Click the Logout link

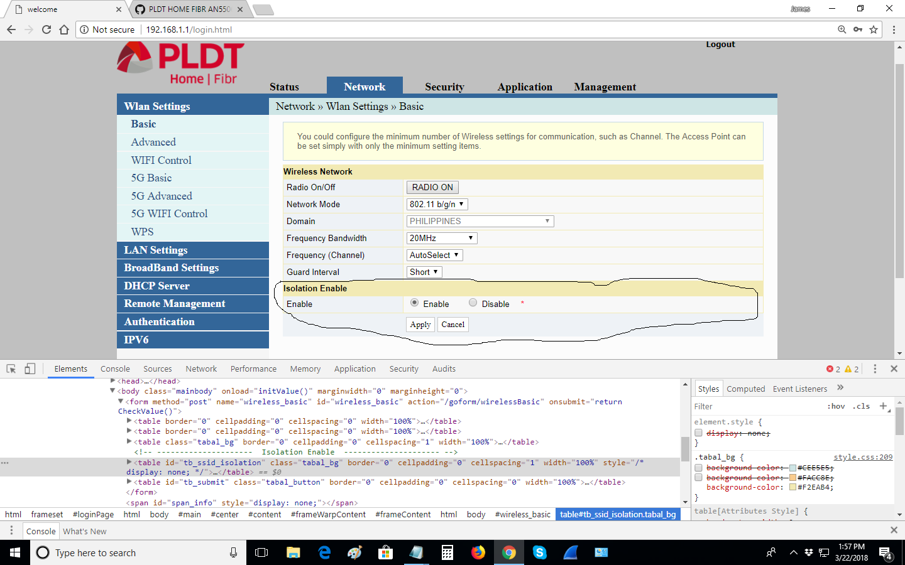[720, 45]
